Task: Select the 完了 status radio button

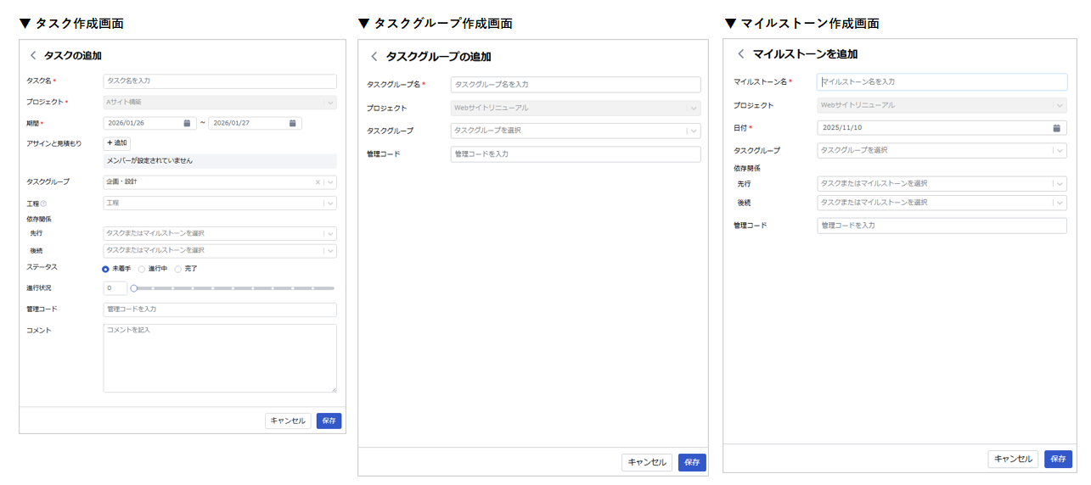Action: [x=178, y=269]
